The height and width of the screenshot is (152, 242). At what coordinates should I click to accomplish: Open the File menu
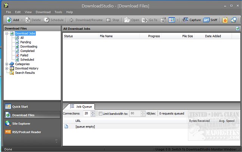(x=8, y=12)
